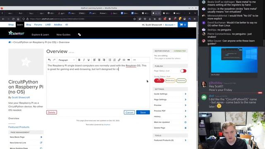Open the IO tab
Image resolution: width=265 pixels, height=149 pixels.
pyautogui.click(x=67, y=25)
